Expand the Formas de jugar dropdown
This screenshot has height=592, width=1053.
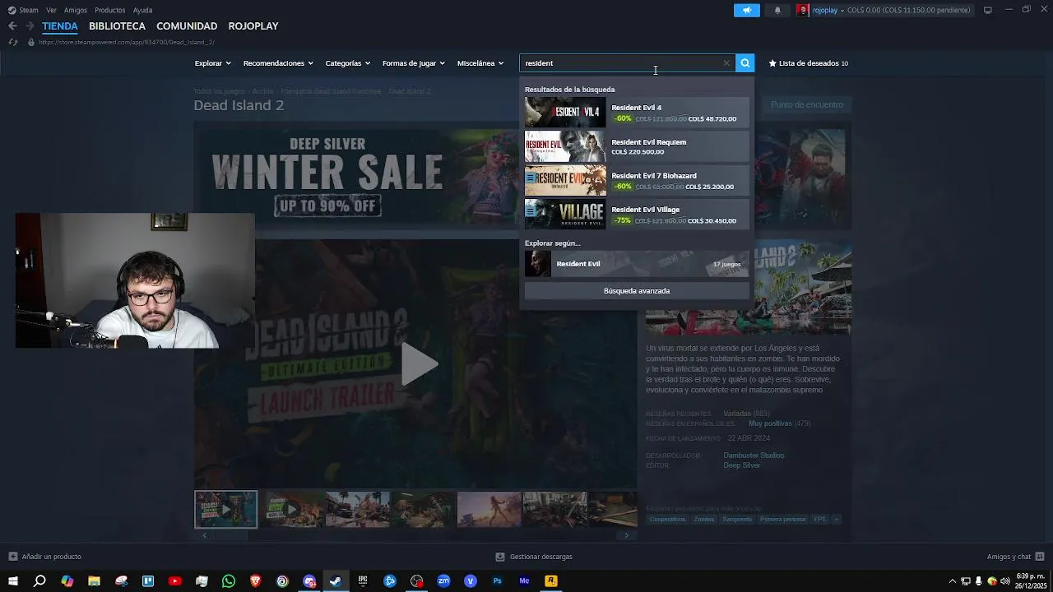(x=413, y=63)
